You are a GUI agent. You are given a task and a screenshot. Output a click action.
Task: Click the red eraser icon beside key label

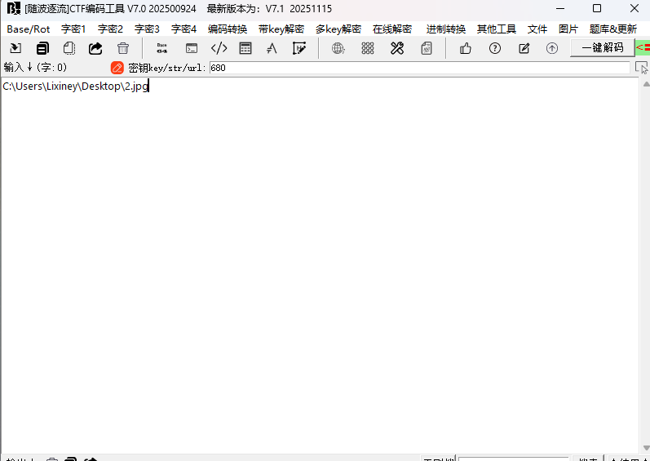coord(117,68)
